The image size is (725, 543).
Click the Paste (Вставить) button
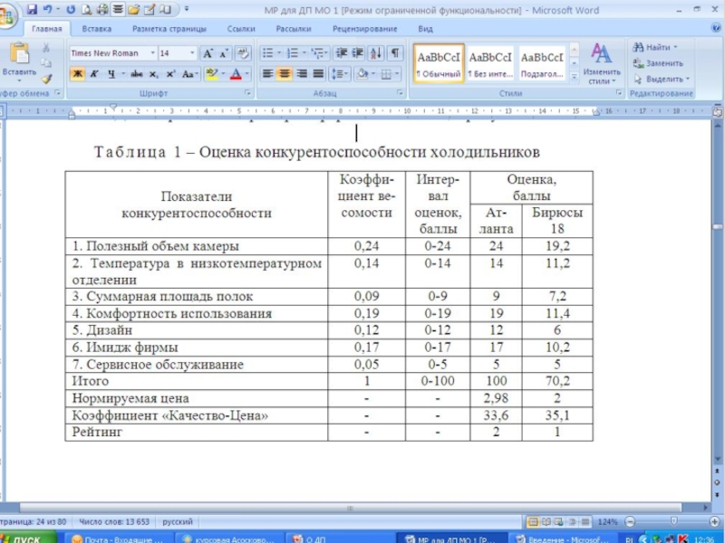coord(18,60)
